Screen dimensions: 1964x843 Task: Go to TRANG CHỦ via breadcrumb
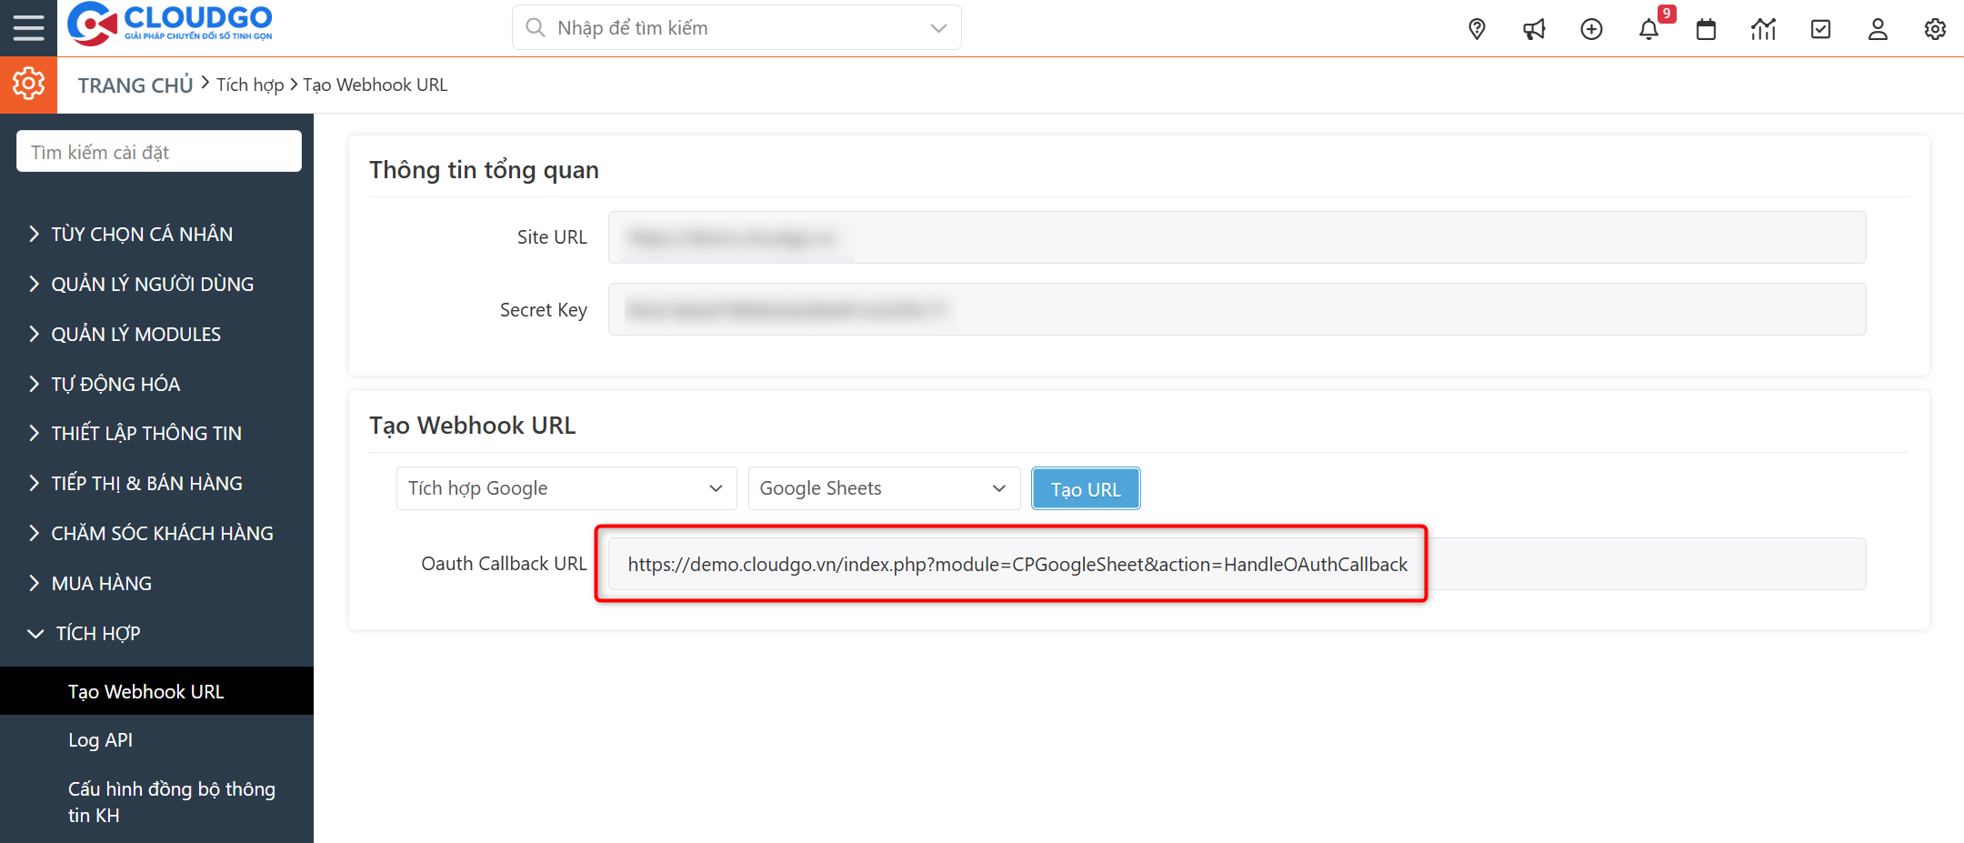pos(135,84)
